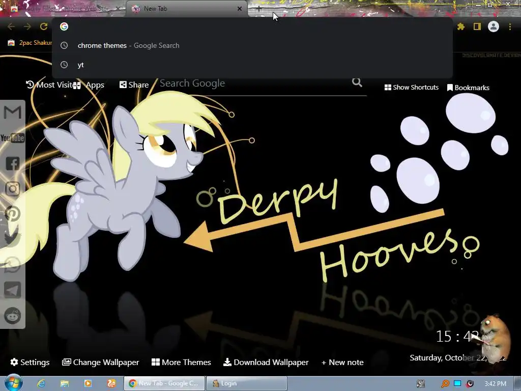Image resolution: width=521 pixels, height=391 pixels.
Task: Open the Chrome side panel icon
Action: click(x=477, y=26)
